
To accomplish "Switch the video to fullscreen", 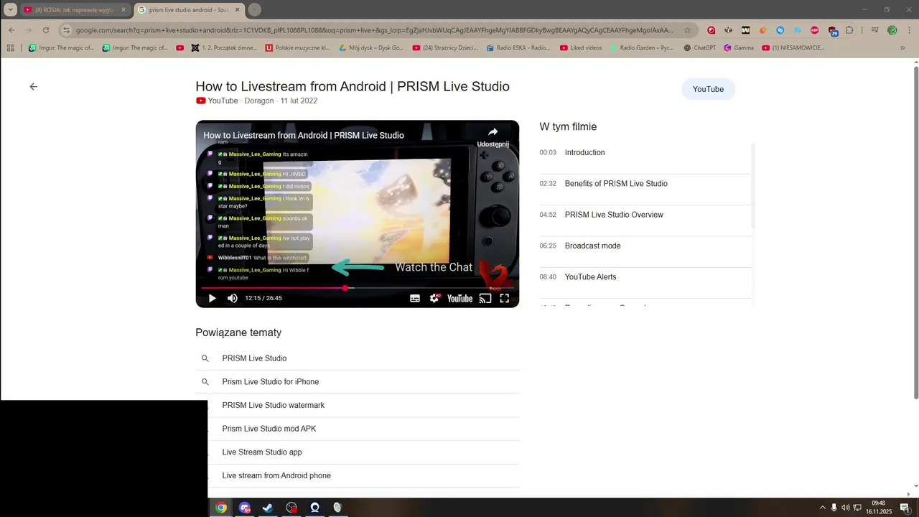I will [x=505, y=299].
